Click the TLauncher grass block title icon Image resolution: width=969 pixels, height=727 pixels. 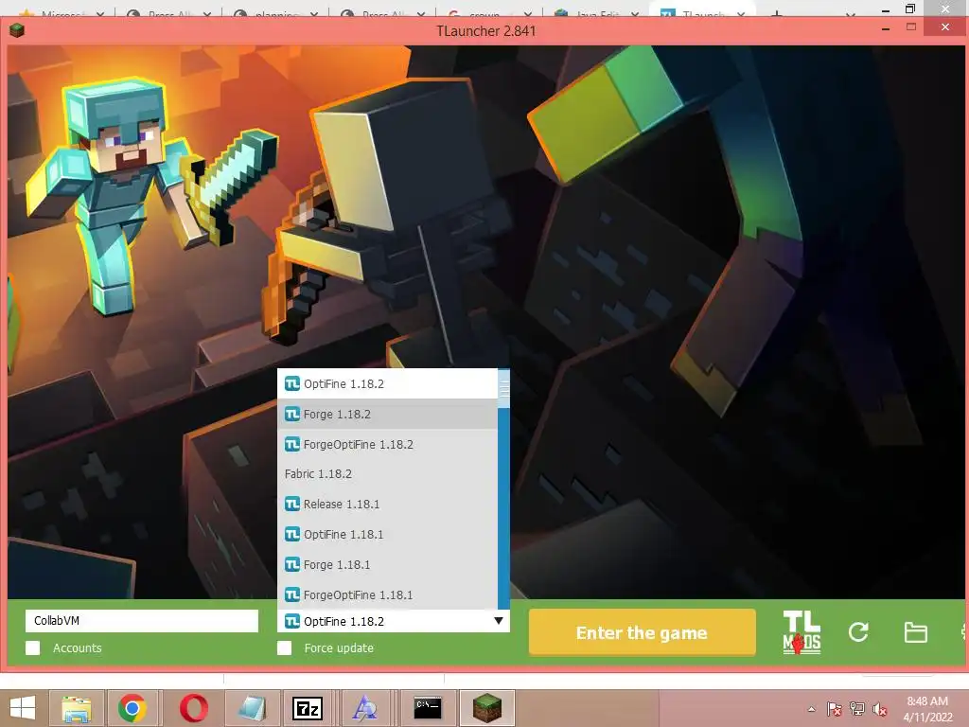click(x=17, y=30)
